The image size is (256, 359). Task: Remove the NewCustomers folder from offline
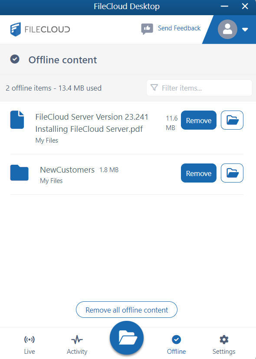[198, 173]
